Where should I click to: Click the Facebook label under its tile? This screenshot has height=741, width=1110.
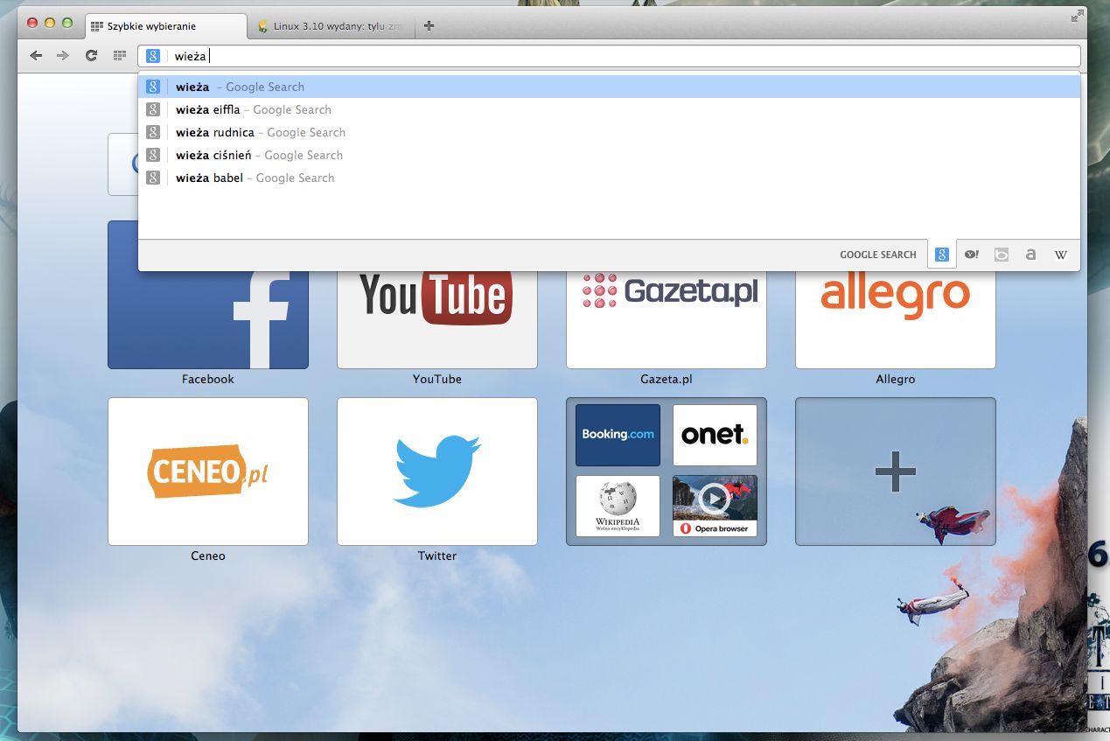click(x=208, y=379)
